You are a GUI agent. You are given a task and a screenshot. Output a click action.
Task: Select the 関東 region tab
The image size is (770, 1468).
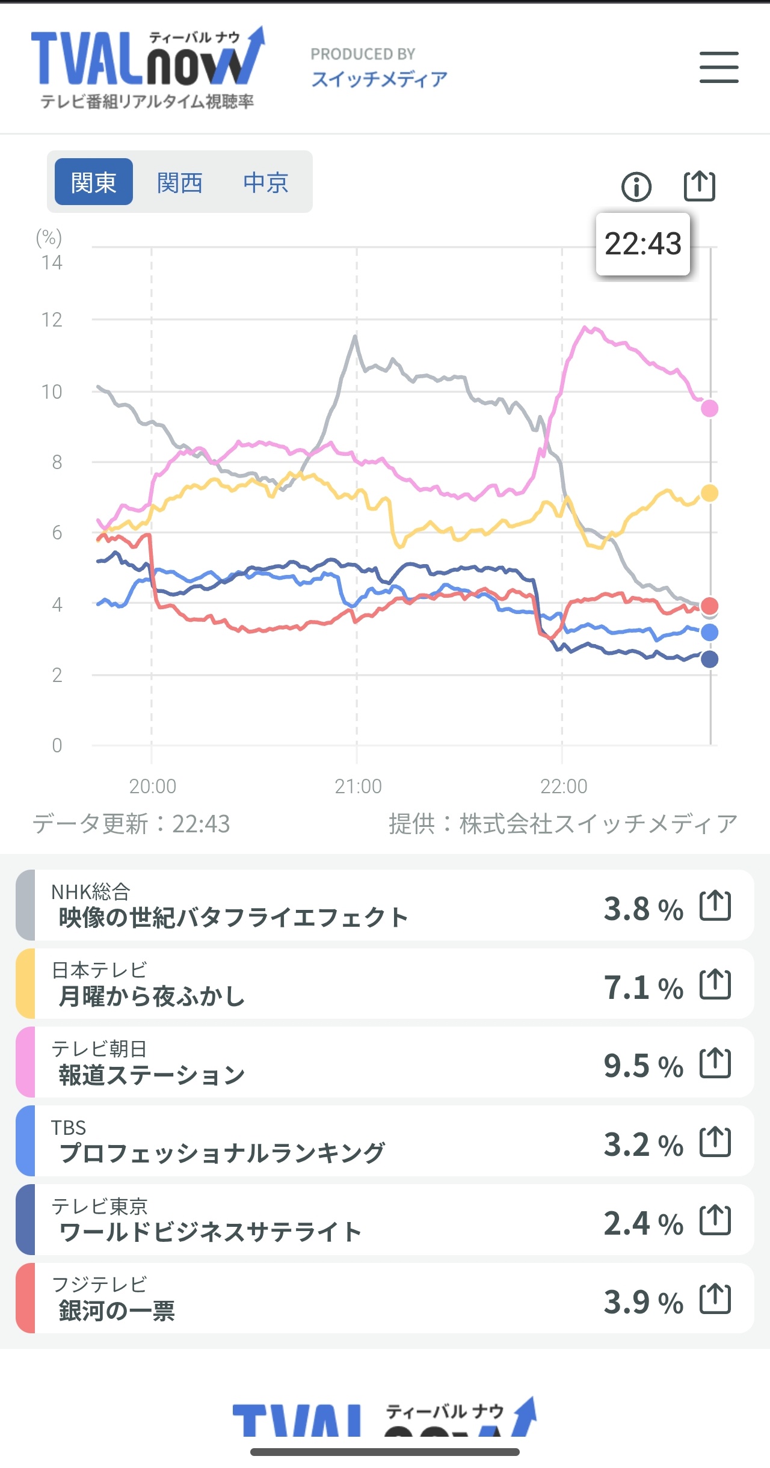pos(93,182)
